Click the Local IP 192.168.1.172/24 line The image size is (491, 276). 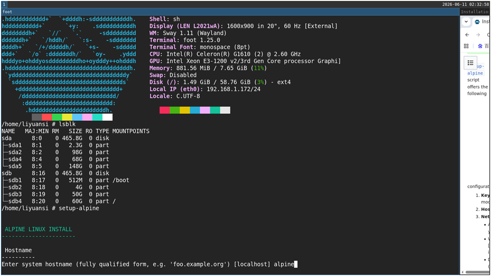(205, 89)
